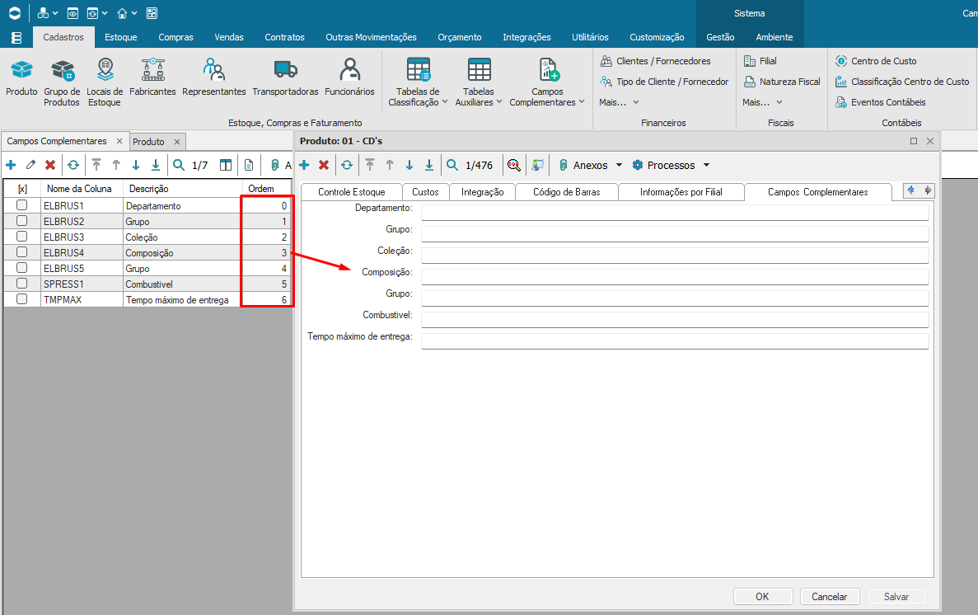Click the Composição input field
Screen dimensions: 978x615
(x=675, y=277)
